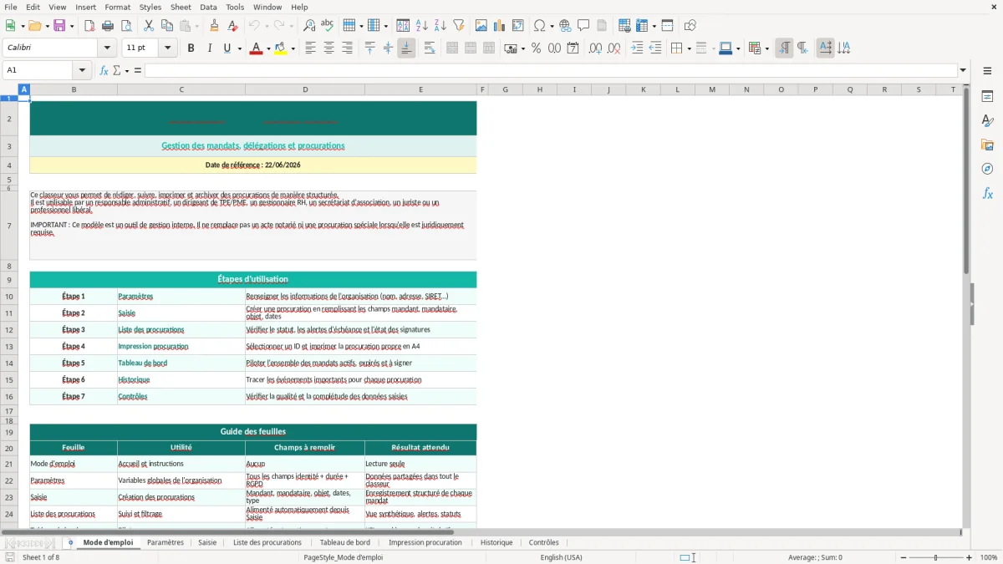Image resolution: width=1003 pixels, height=564 pixels.
Task: Insert a special character (Omega icon)
Action: click(540, 26)
